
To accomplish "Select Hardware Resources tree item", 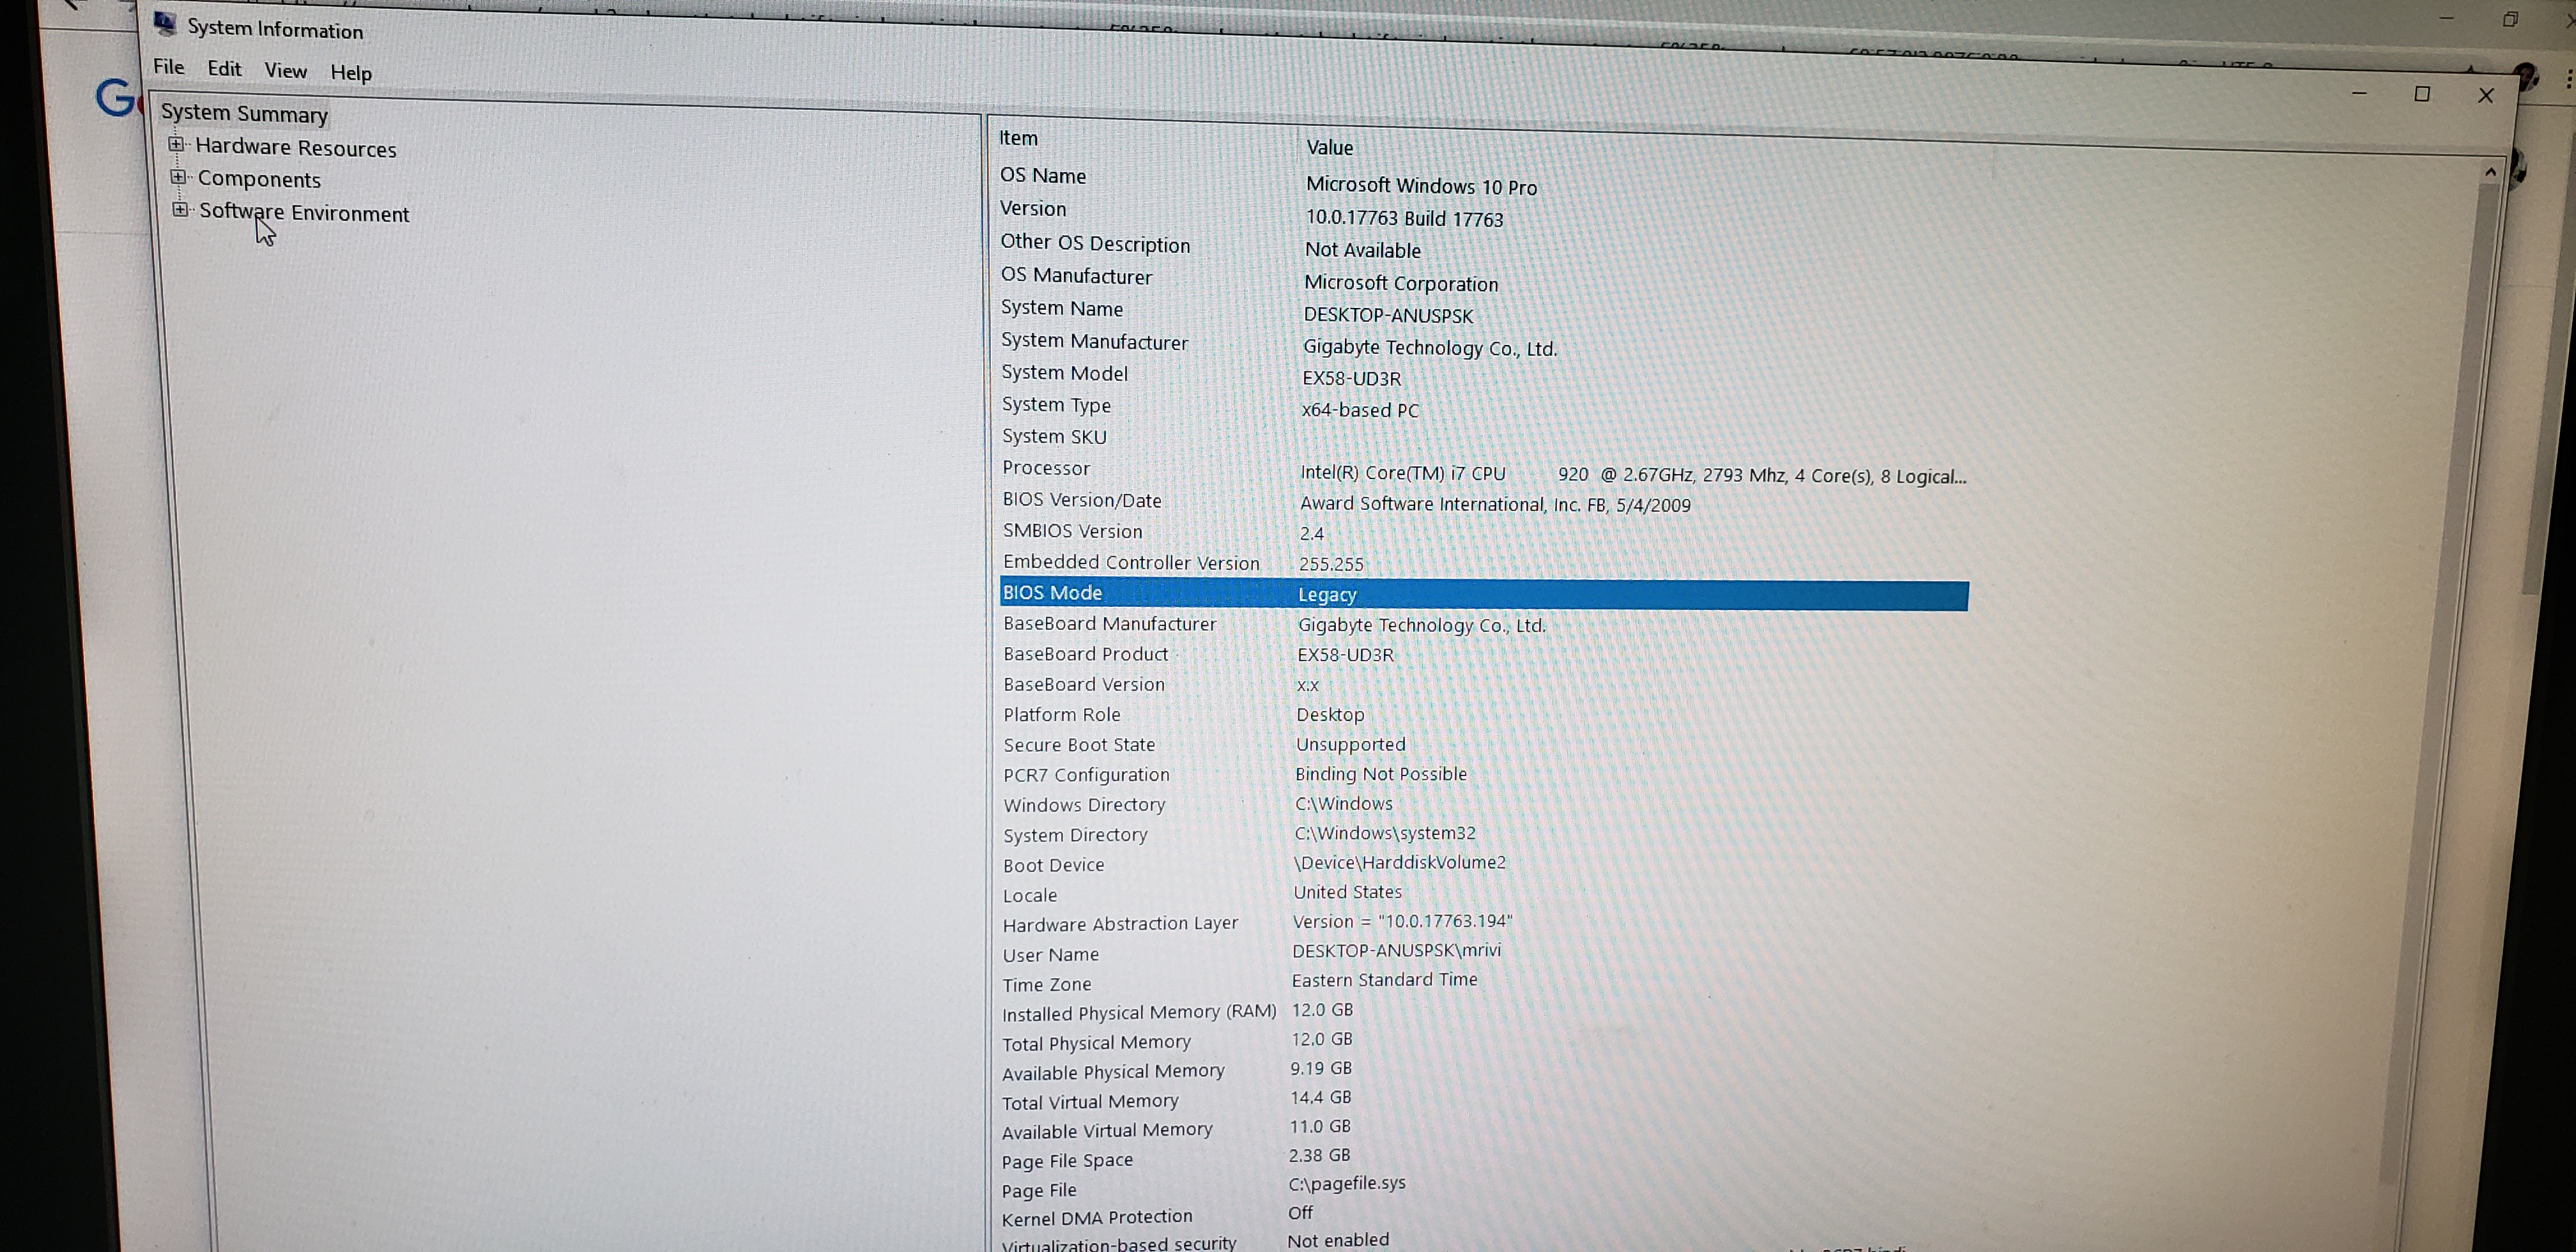I will pyautogui.click(x=295, y=147).
